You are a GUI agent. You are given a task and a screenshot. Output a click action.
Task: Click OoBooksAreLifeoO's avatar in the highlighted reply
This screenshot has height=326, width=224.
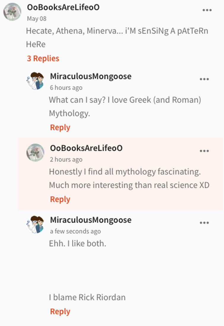pyautogui.click(x=35, y=152)
